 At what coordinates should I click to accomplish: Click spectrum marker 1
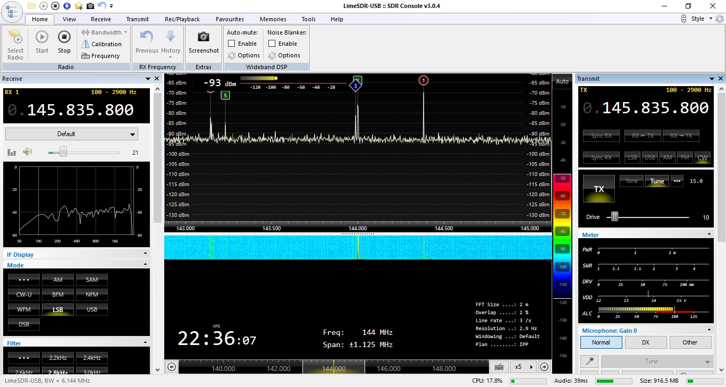424,80
